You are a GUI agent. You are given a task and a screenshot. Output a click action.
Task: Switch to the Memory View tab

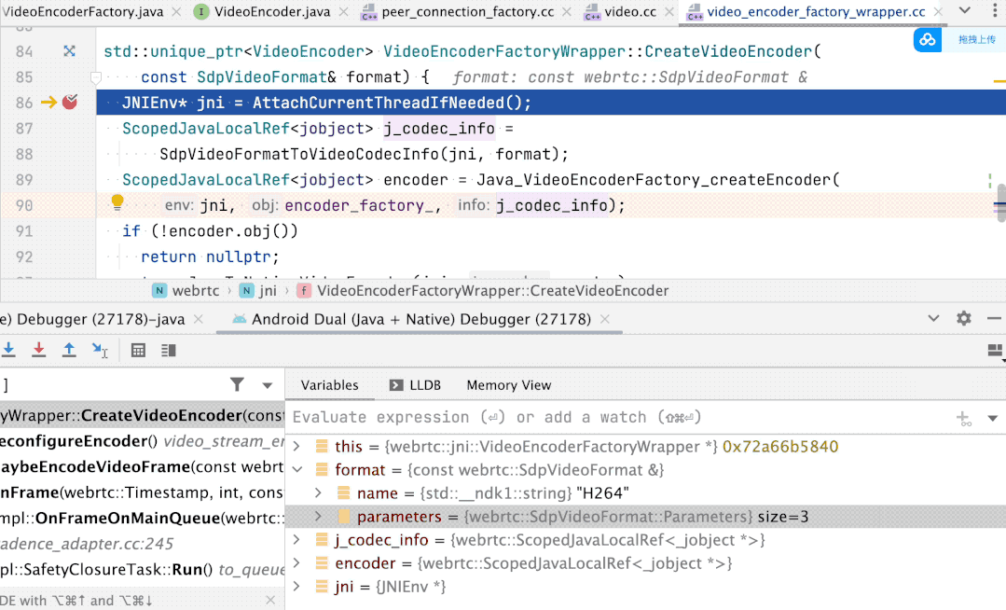click(x=508, y=385)
